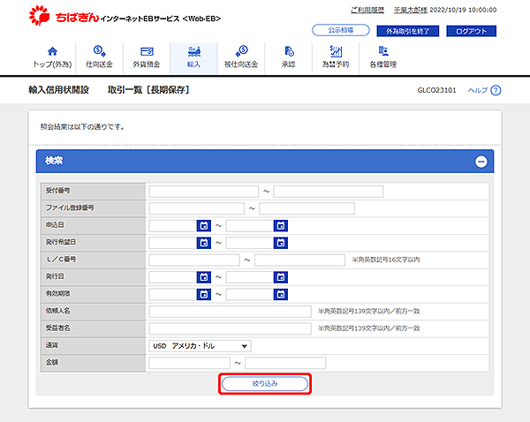Collapse the 検索 panel with minus icon
Screen dimensions: 530x422
tap(481, 162)
